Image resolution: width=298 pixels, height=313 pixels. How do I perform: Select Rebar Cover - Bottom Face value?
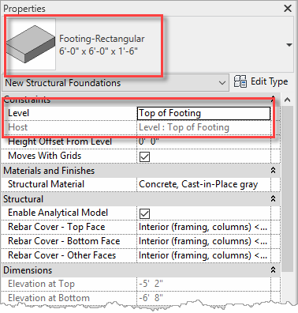203,241
